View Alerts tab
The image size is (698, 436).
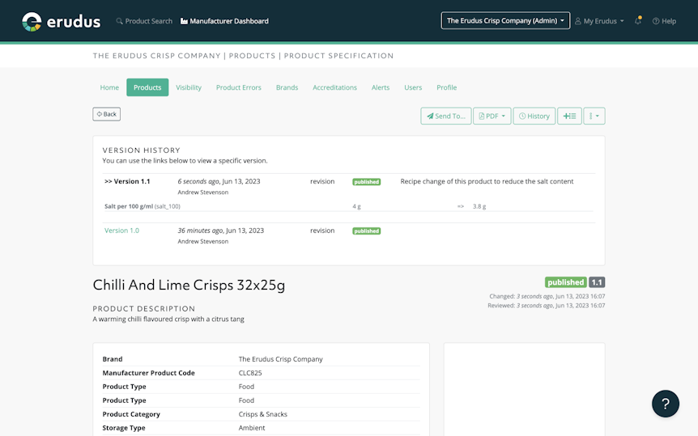381,87
